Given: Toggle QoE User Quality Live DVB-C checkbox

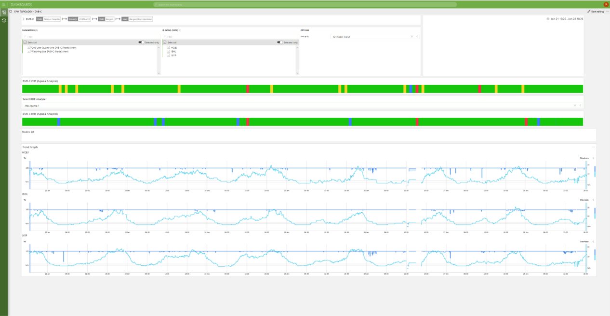Looking at the screenshot, I should tap(29, 48).
